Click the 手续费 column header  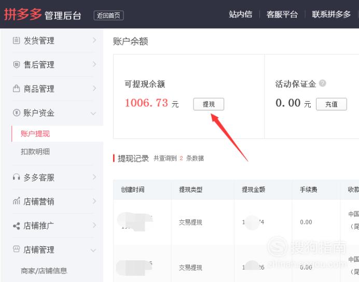tap(308, 189)
